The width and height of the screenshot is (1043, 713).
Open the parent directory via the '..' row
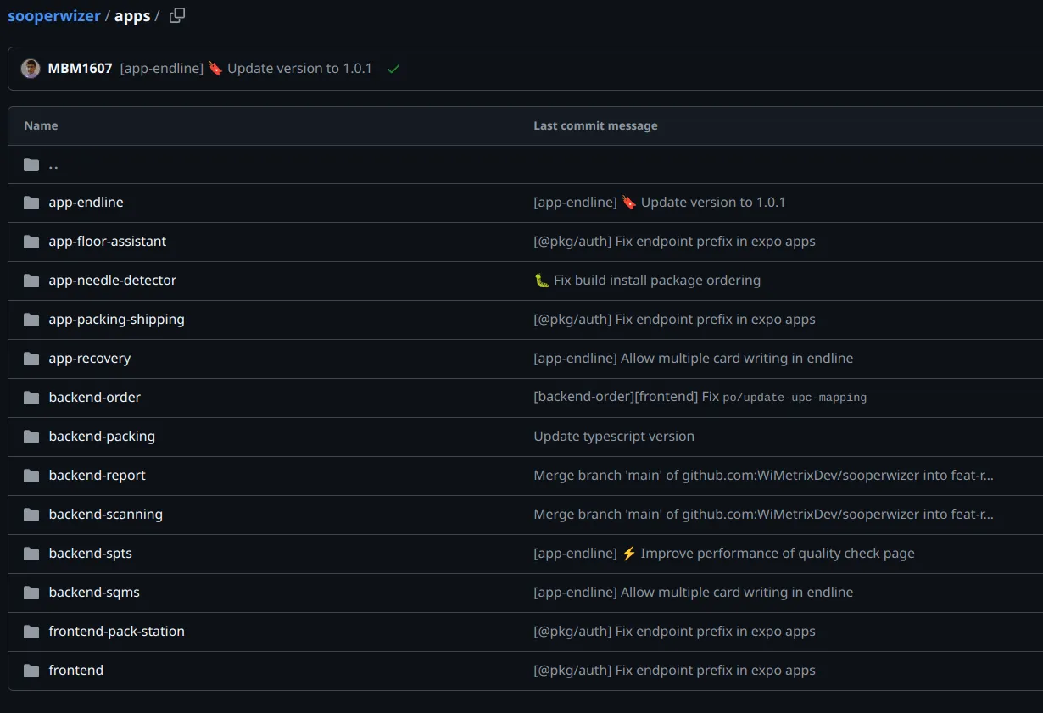tap(53, 164)
